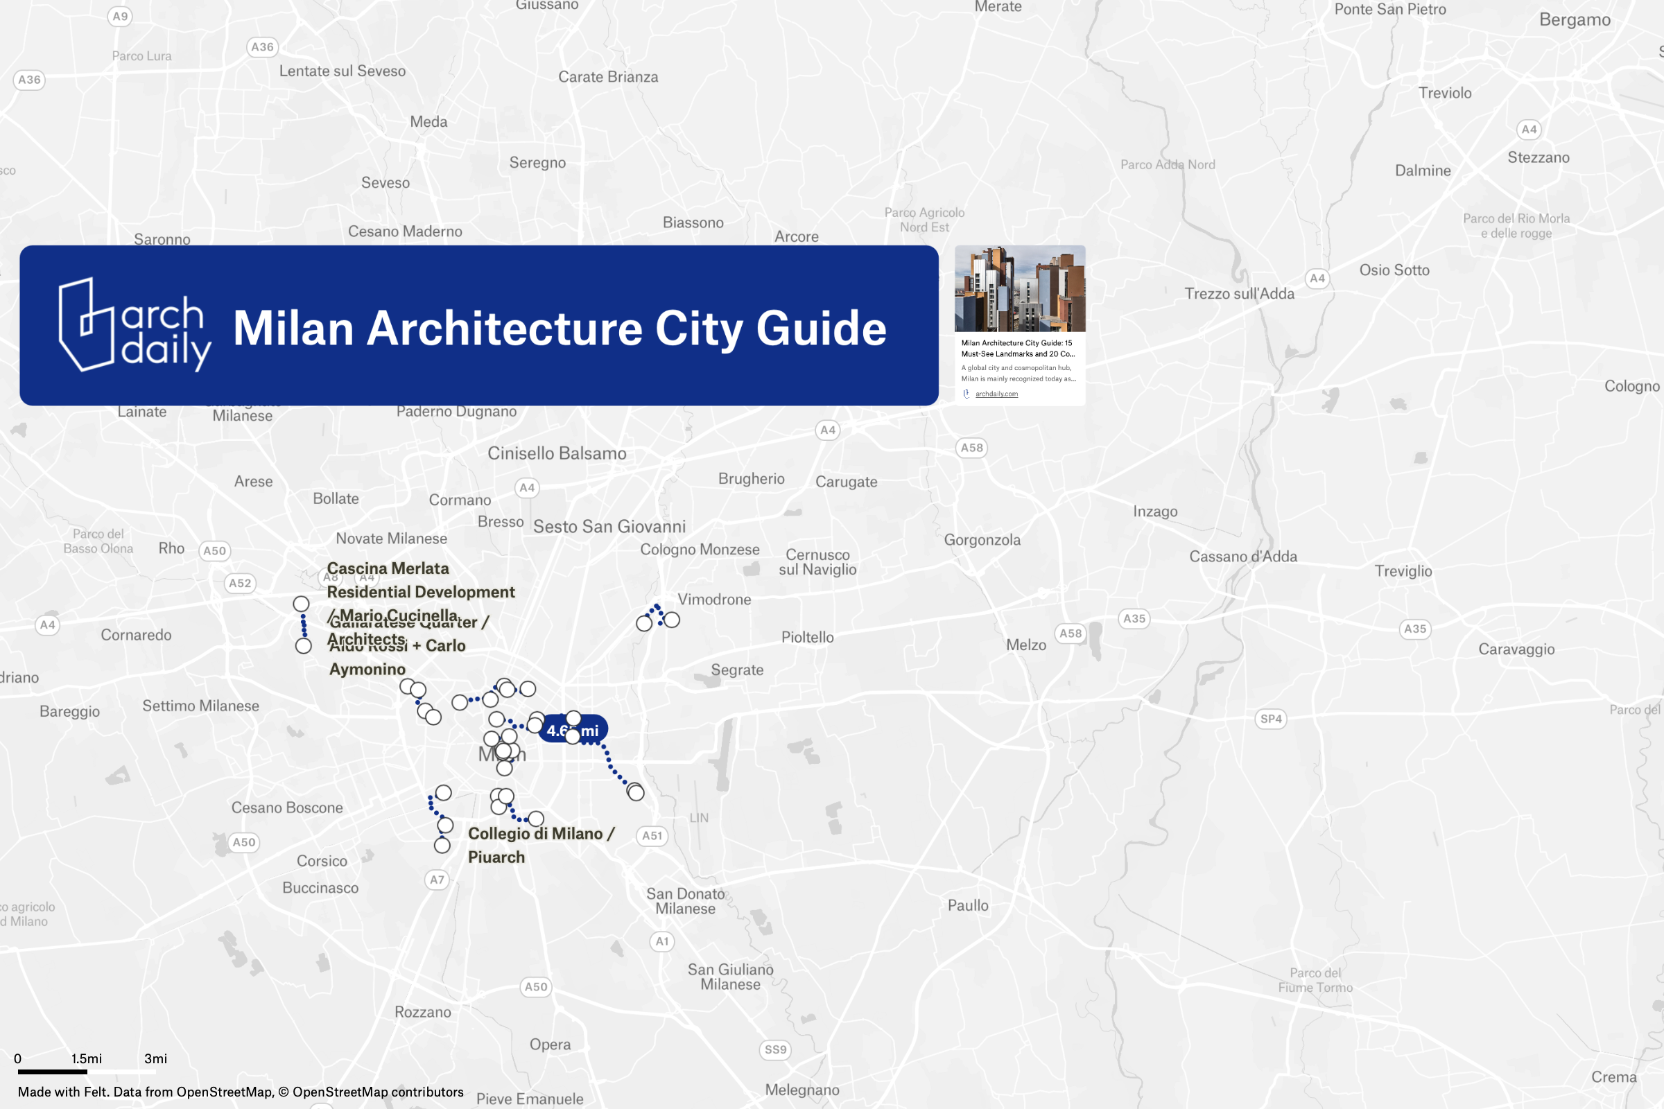Click the 'Cesano Boscone' label
Viewport: 1664px width, 1109px height.
(286, 807)
